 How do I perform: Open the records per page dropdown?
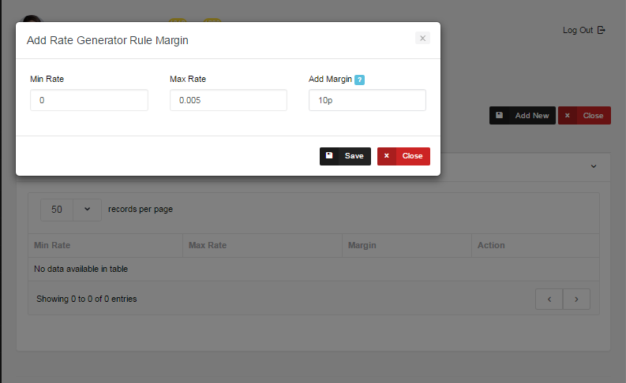[x=71, y=210]
